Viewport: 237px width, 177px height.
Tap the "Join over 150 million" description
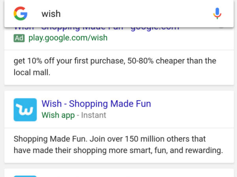(118, 145)
